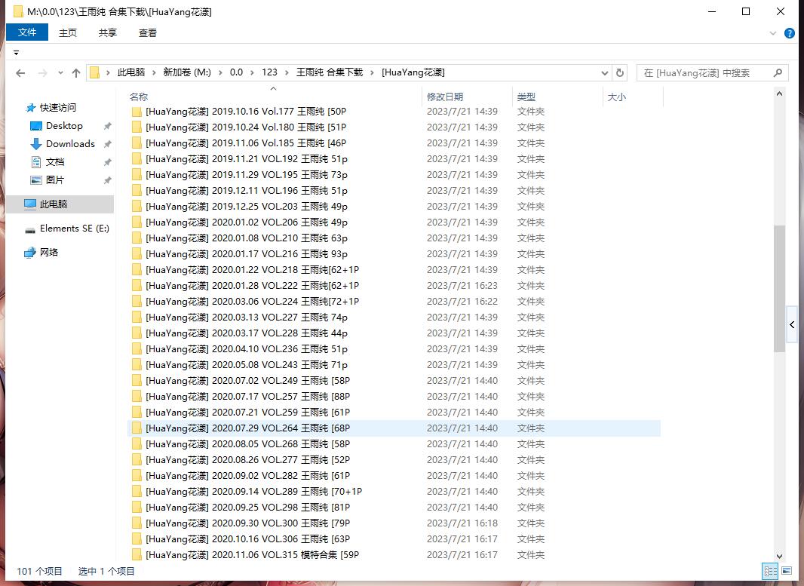Select folder 2020.01.17 VOL.216
This screenshot has width=804, height=586.
pos(247,253)
